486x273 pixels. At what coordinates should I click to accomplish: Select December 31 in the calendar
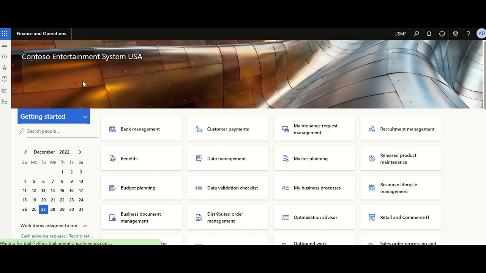81,209
